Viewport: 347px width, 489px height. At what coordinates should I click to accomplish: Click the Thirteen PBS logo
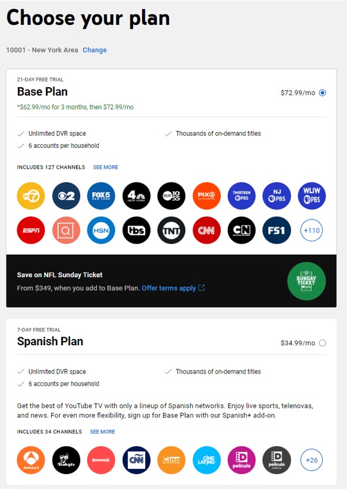coord(241,196)
